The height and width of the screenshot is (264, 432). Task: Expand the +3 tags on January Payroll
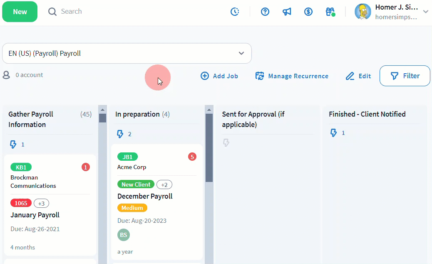[x=41, y=203]
